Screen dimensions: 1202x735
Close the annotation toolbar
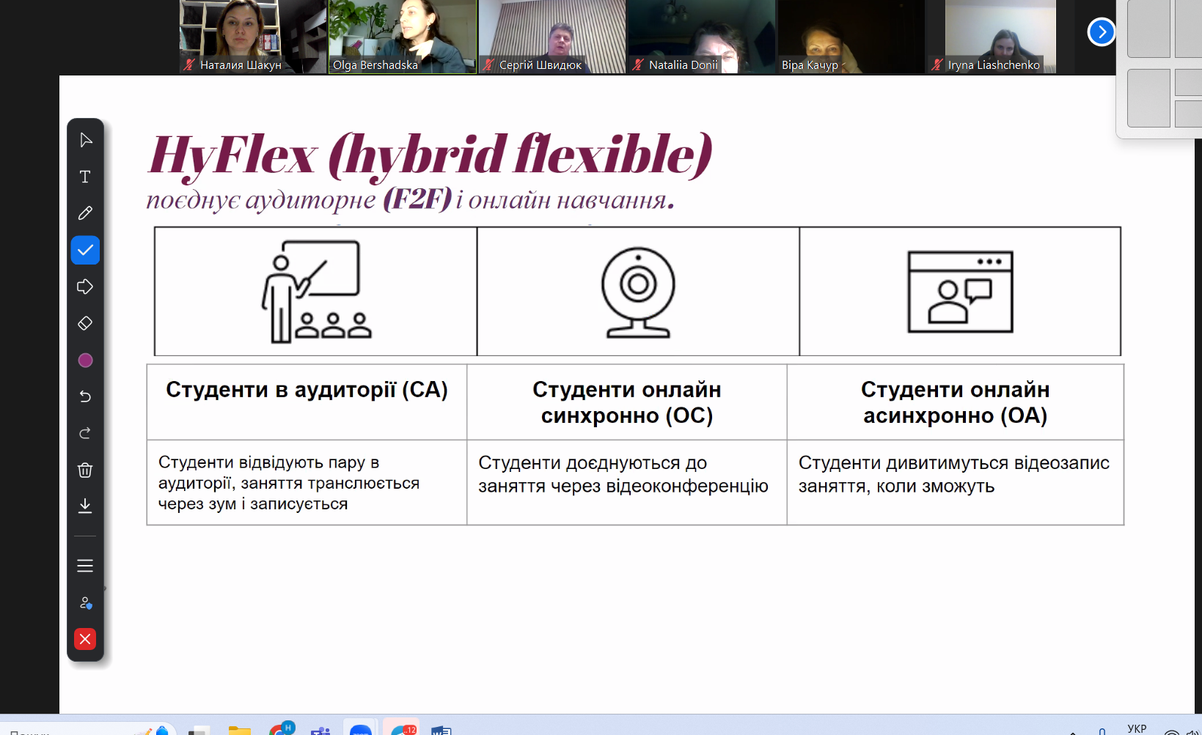[x=85, y=639]
